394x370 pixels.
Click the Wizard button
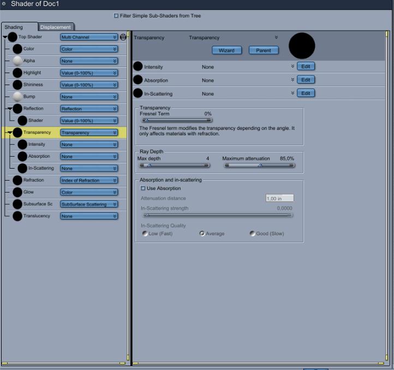[226, 50]
